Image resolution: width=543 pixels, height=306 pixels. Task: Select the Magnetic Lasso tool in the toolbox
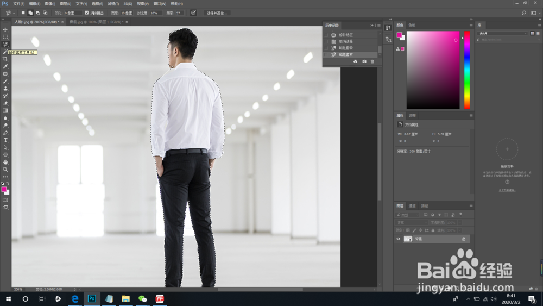[x=5, y=44]
